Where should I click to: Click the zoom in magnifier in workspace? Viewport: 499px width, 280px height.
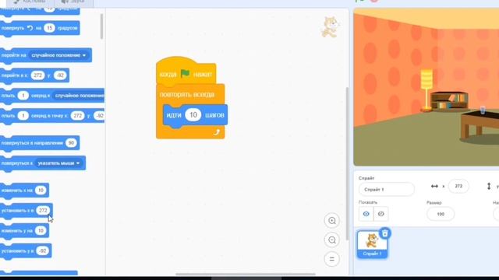332,221
